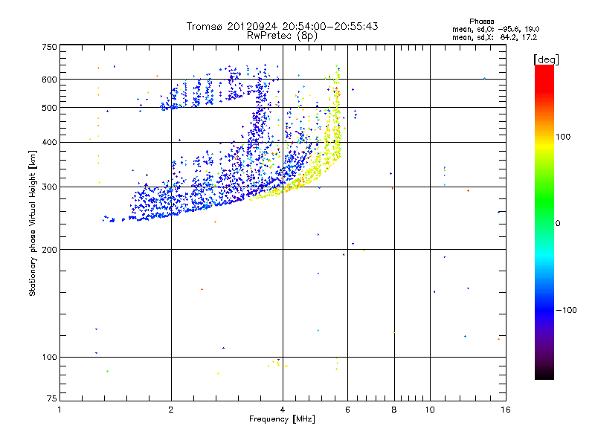The width and height of the screenshot is (595, 446).
Task: Click the '10' x-axis tick label
Action: pyautogui.click(x=430, y=410)
